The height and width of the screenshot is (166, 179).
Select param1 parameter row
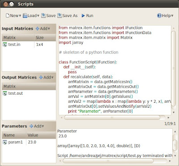(x=29, y=142)
